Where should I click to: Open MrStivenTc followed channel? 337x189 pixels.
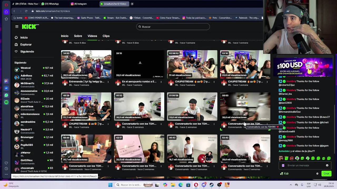click(x=33, y=85)
